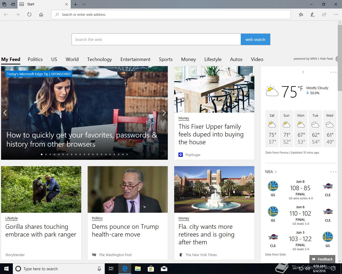Open the US tab

[x=54, y=59]
